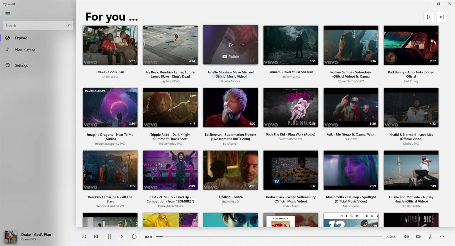Viewport: 455px width, 246px height.
Task: Open Drake - God's Plan video thumbnail
Action: point(110,45)
